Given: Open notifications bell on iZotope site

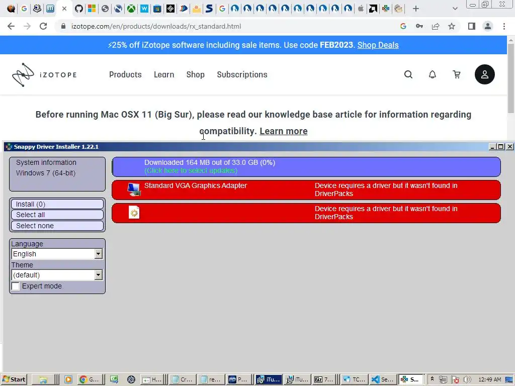Looking at the screenshot, I should coord(433,74).
